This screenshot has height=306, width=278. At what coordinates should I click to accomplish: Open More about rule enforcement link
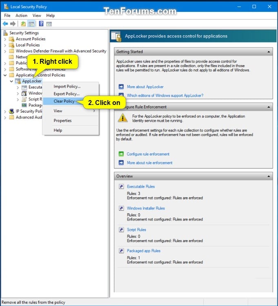[x=149, y=163]
